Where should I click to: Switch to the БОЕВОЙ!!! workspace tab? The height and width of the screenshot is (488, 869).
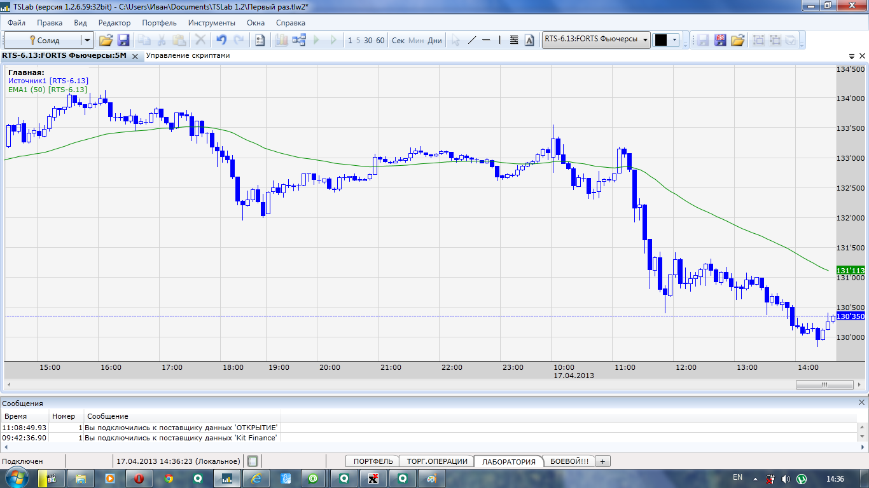(569, 461)
